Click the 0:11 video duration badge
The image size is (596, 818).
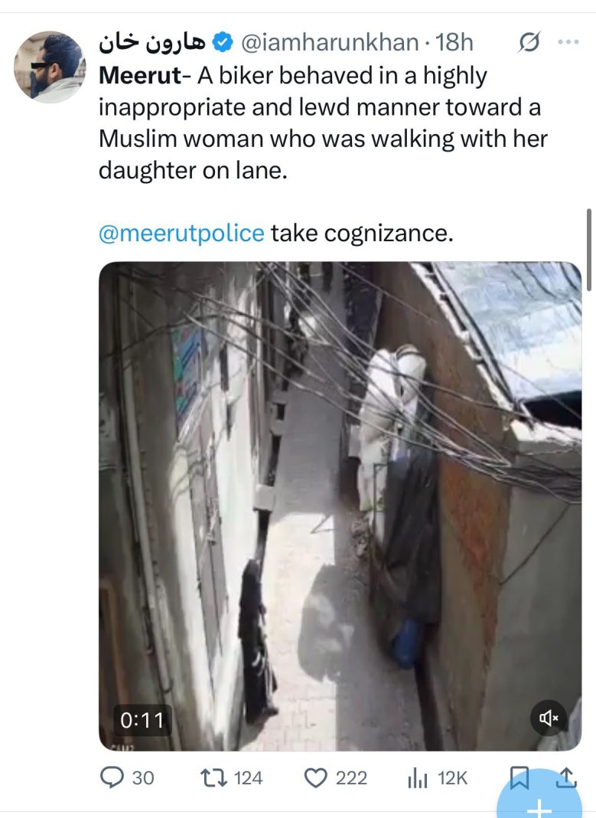pos(142,720)
